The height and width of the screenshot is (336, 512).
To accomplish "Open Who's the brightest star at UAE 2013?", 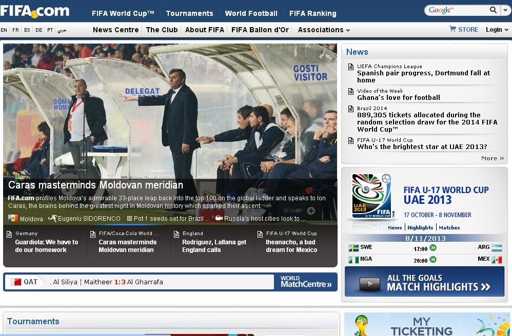I will tap(422, 146).
